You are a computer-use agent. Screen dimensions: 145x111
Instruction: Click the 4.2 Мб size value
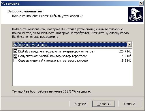coord(126,56)
